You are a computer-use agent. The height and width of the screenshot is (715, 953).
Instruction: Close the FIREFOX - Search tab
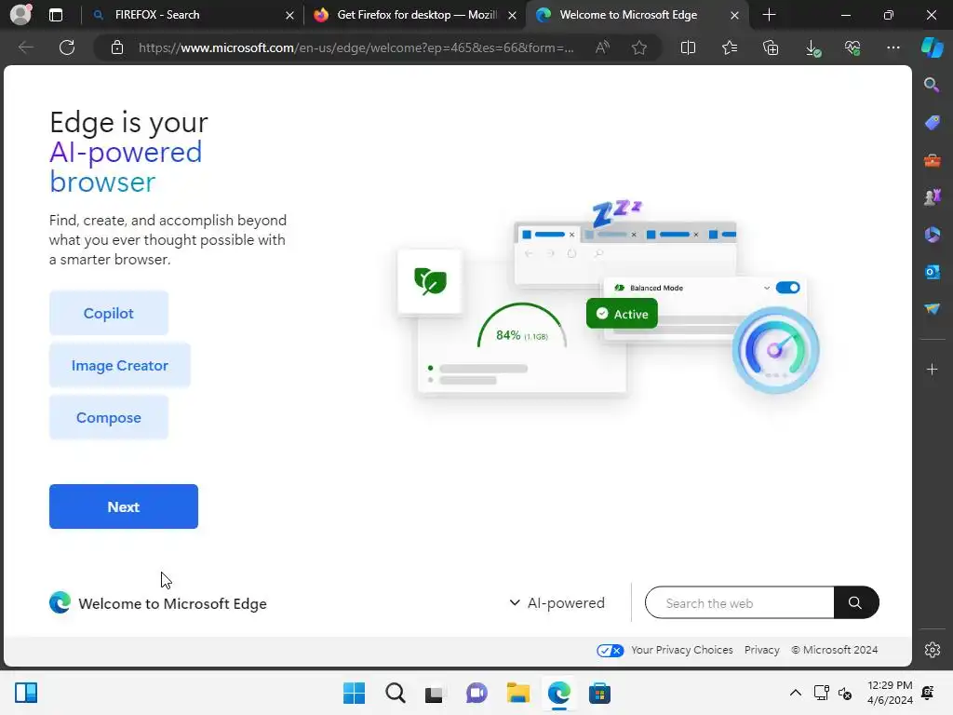tap(290, 15)
